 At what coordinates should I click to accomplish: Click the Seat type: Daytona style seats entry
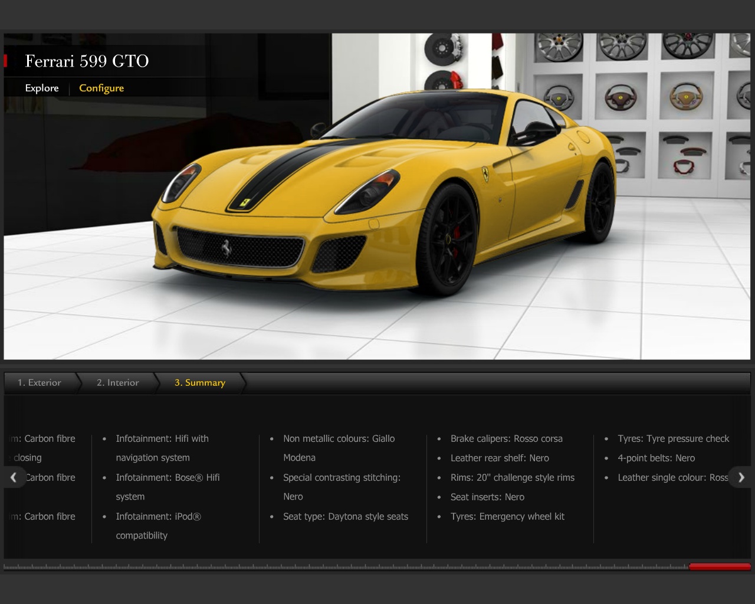pos(345,516)
